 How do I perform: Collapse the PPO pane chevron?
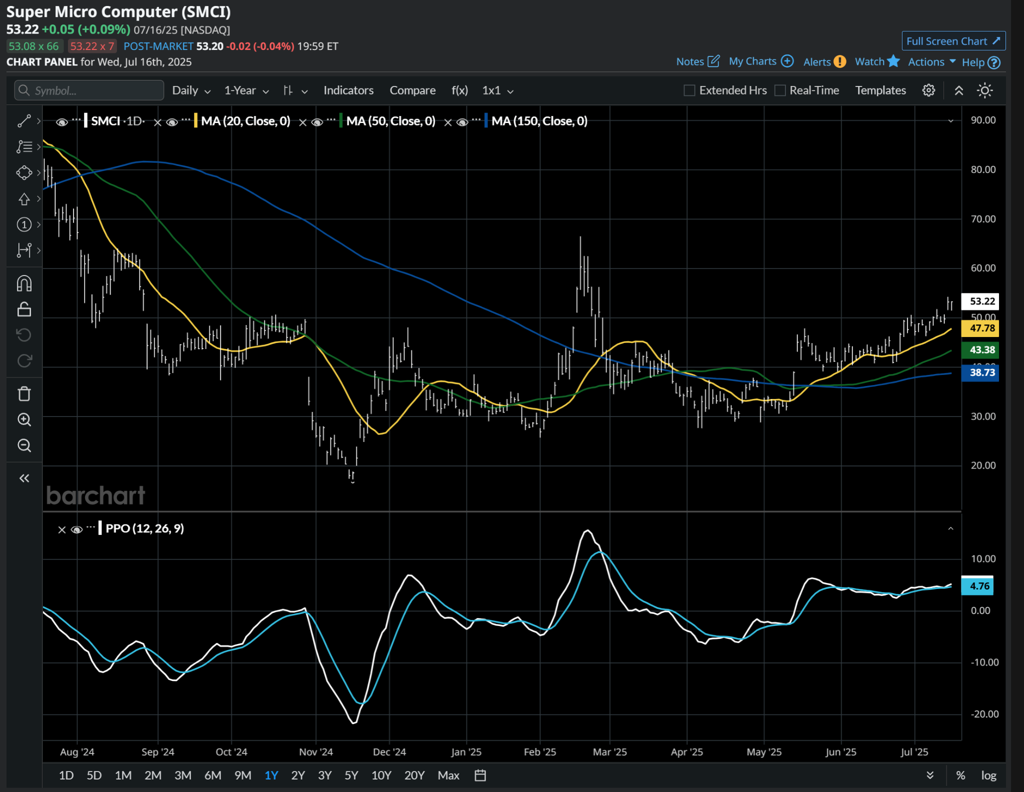[950, 528]
